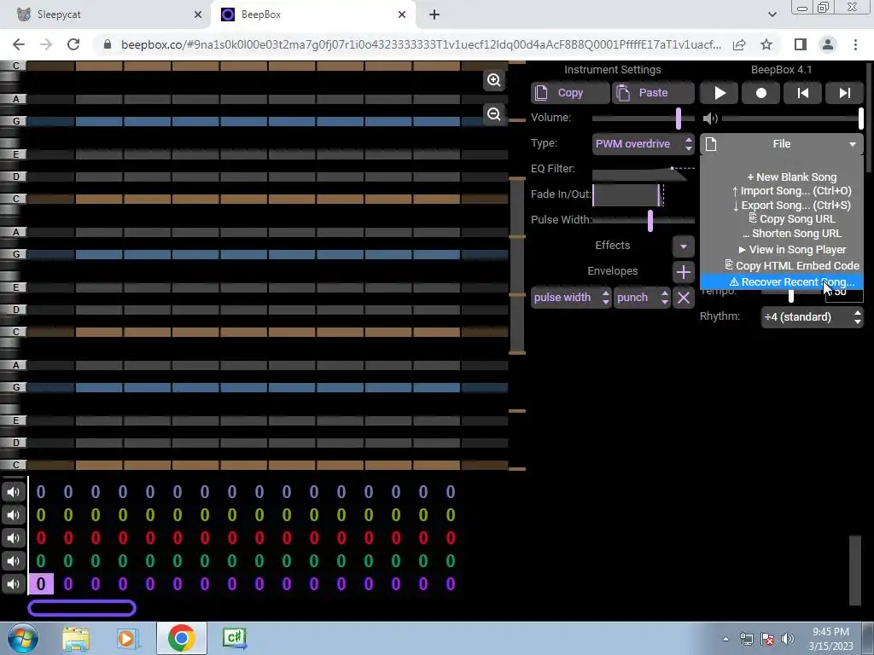
Task: Open File Explorer from taskbar
Action: 75,638
